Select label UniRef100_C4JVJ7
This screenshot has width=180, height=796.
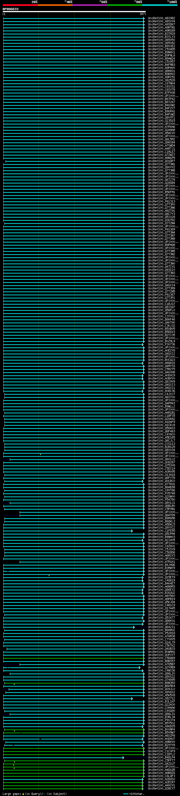coord(161,394)
